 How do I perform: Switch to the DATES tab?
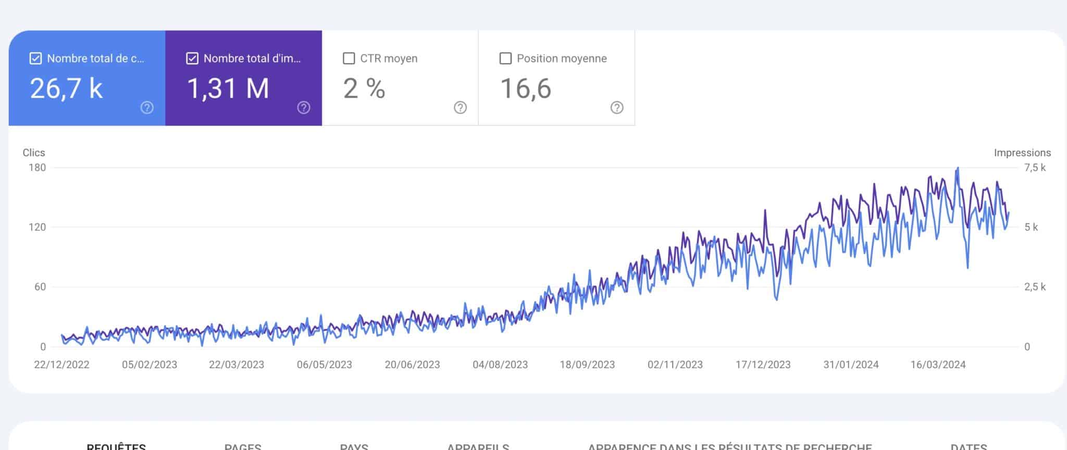pyautogui.click(x=969, y=446)
